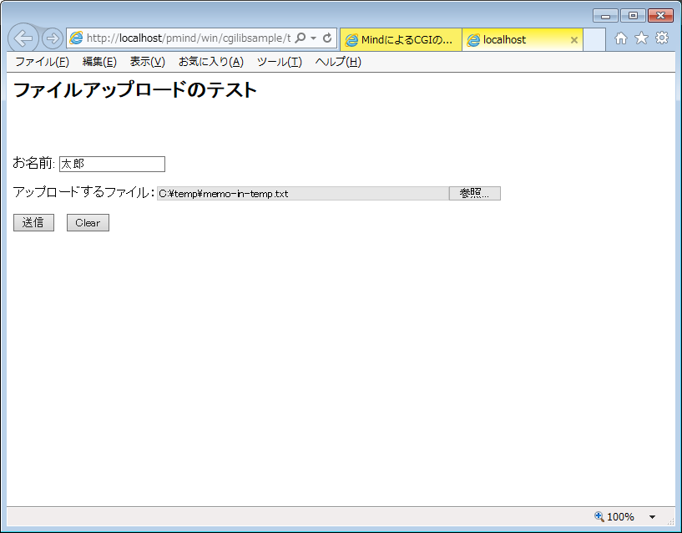
Task: Minimize the browser window
Action: (605, 16)
